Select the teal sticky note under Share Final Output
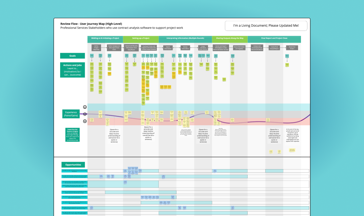Image resolution: width=364 pixels, height=216 pixels. pos(287,56)
